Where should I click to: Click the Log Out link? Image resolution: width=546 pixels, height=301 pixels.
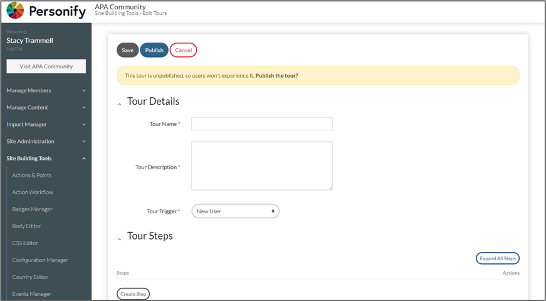(14, 48)
